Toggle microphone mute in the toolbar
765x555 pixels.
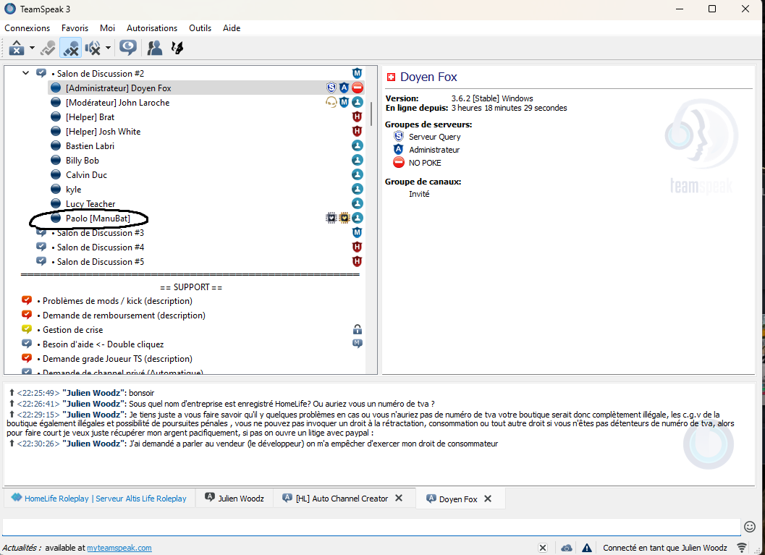(x=70, y=48)
